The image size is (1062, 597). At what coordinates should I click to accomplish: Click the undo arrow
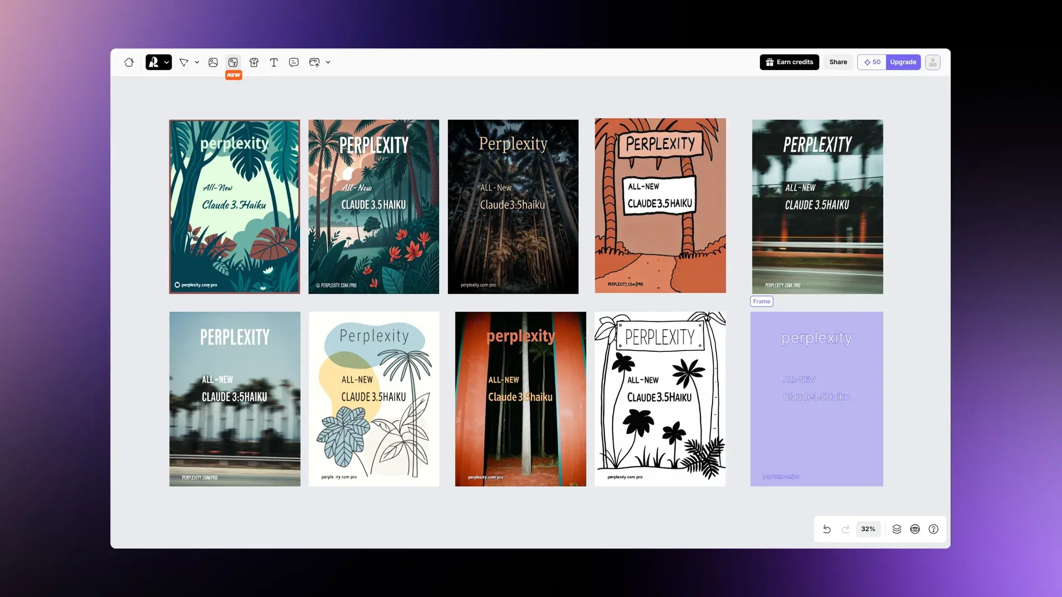click(x=827, y=529)
